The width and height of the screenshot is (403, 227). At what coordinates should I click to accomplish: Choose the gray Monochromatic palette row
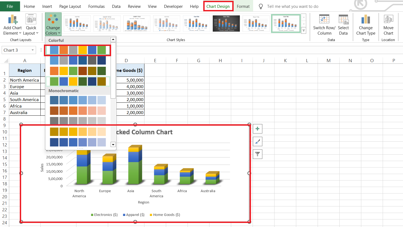coord(78,121)
